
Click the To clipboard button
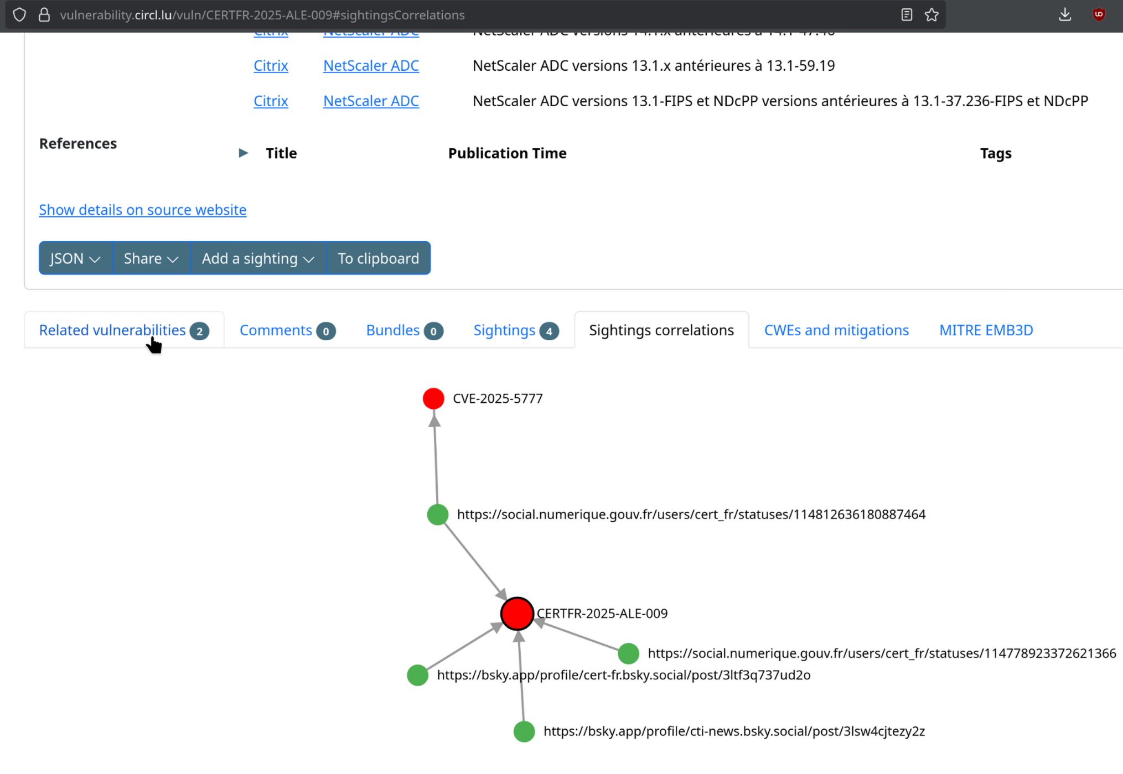pos(379,258)
